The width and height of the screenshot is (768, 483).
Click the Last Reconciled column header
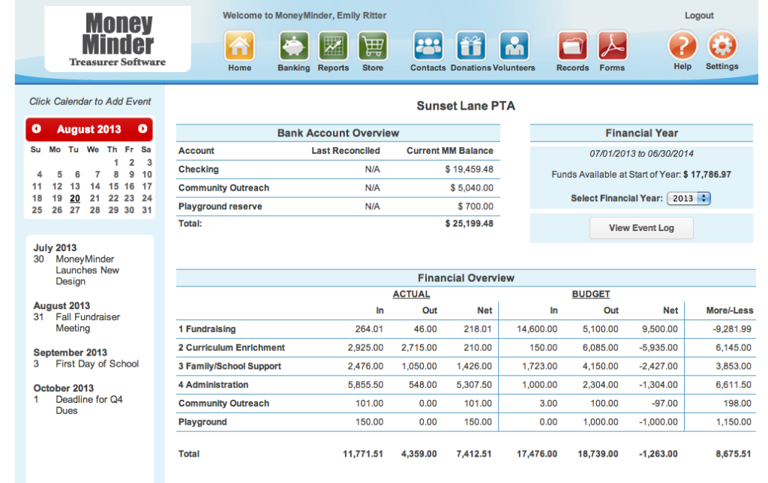[x=346, y=151]
